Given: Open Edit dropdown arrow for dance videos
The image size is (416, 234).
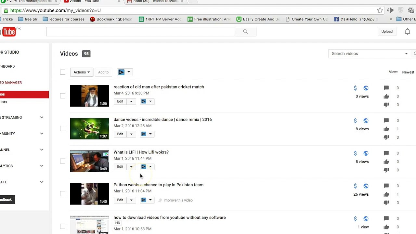Looking at the screenshot, I should coord(131,134).
